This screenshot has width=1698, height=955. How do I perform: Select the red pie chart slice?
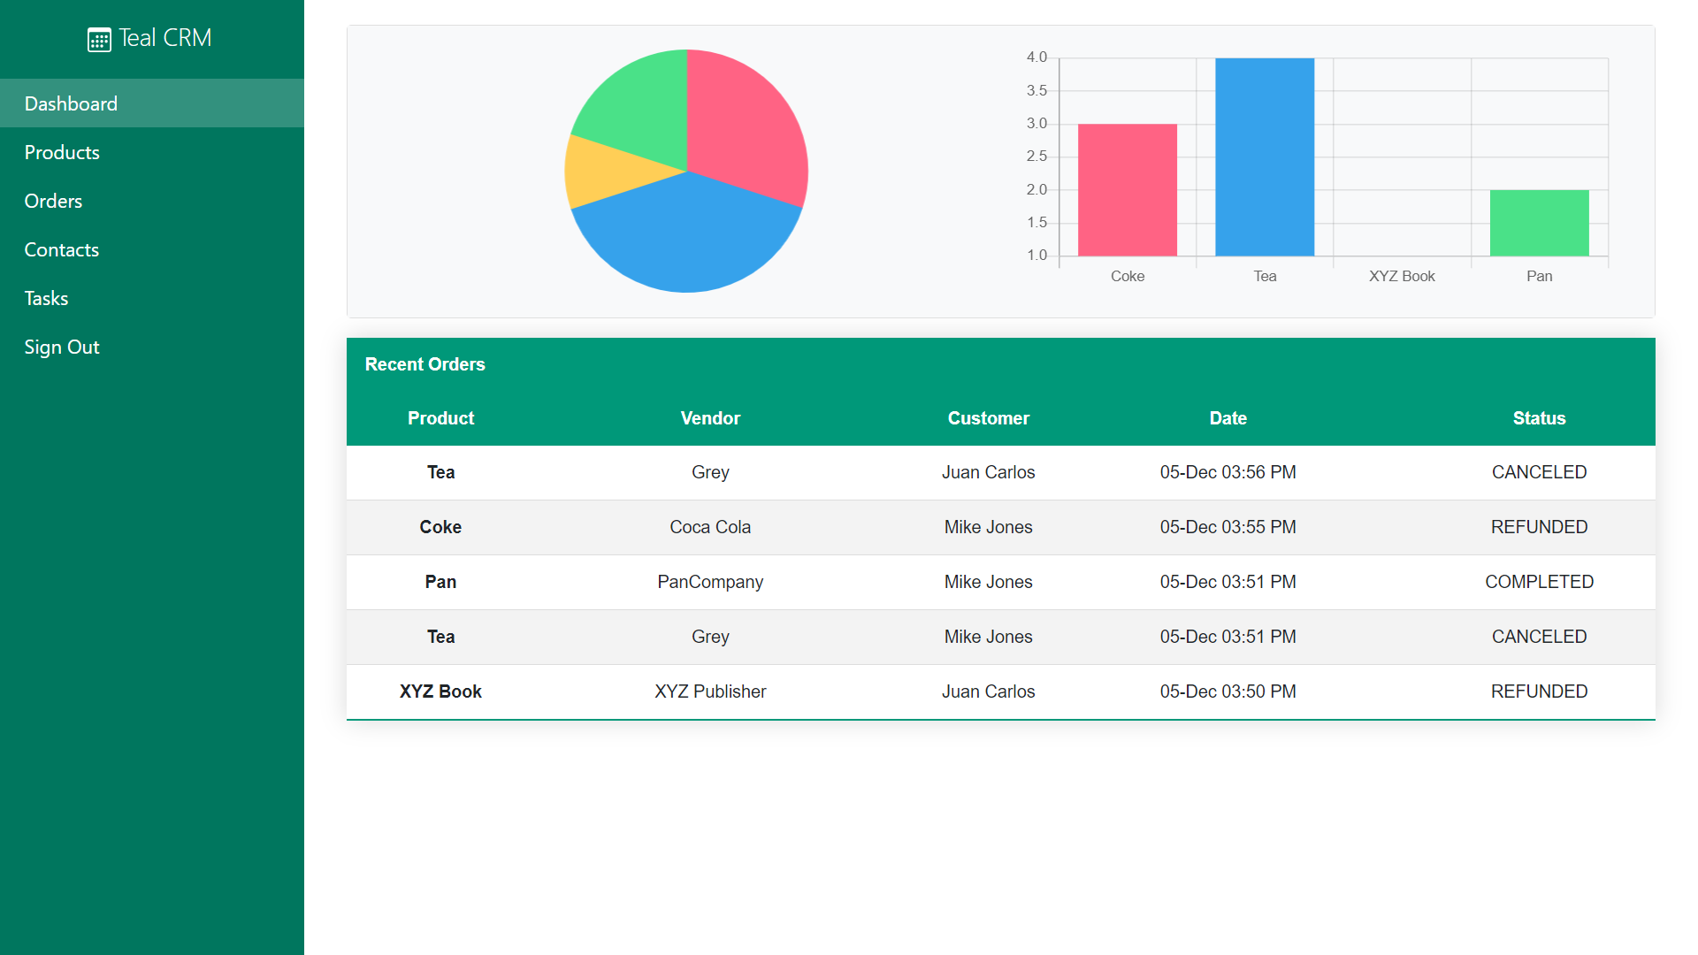(743, 128)
